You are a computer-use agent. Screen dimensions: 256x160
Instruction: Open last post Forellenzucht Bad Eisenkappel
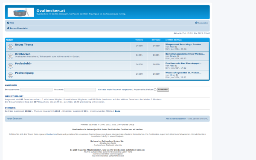coord(183,63)
